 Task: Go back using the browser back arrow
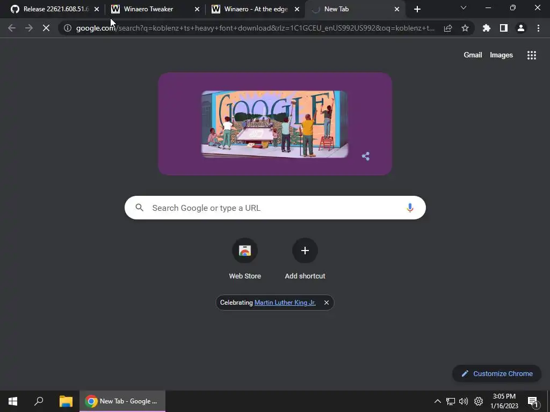(x=12, y=28)
